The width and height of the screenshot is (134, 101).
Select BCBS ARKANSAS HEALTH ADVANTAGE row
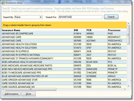64,62
